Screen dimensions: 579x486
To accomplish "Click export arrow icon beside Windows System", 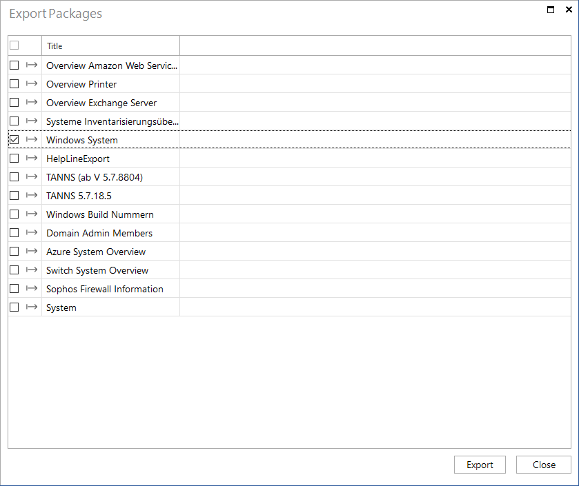I will click(32, 139).
